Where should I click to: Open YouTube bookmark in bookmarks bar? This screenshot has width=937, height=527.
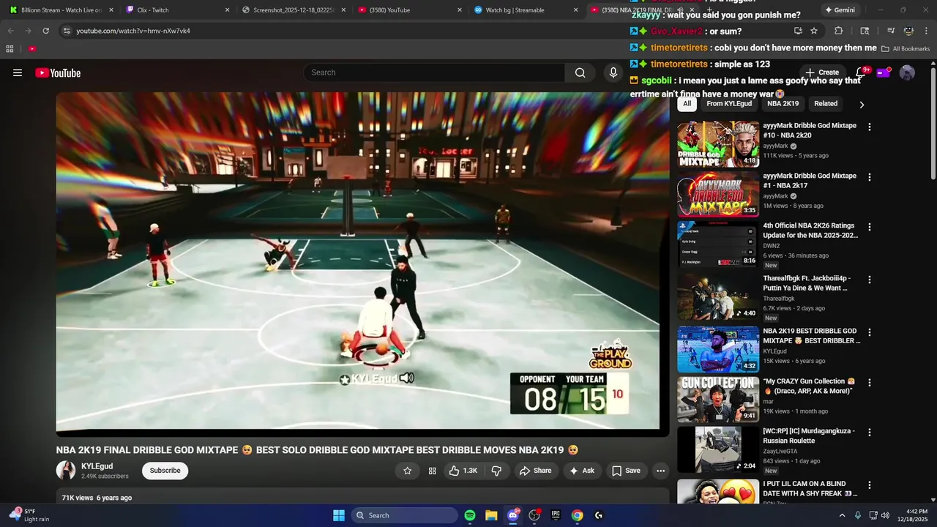point(32,48)
